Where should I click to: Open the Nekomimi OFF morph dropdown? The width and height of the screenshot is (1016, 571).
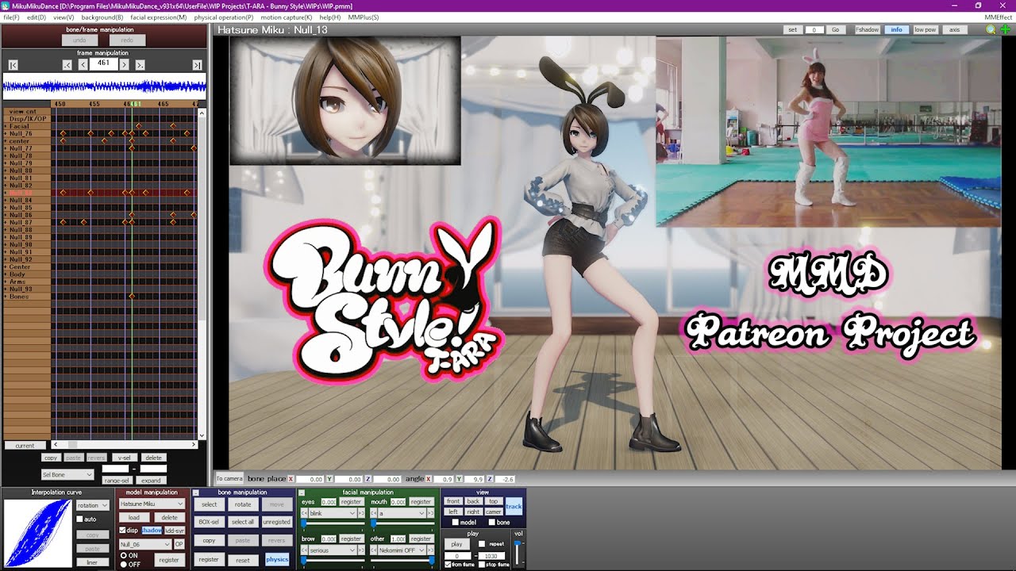point(402,550)
